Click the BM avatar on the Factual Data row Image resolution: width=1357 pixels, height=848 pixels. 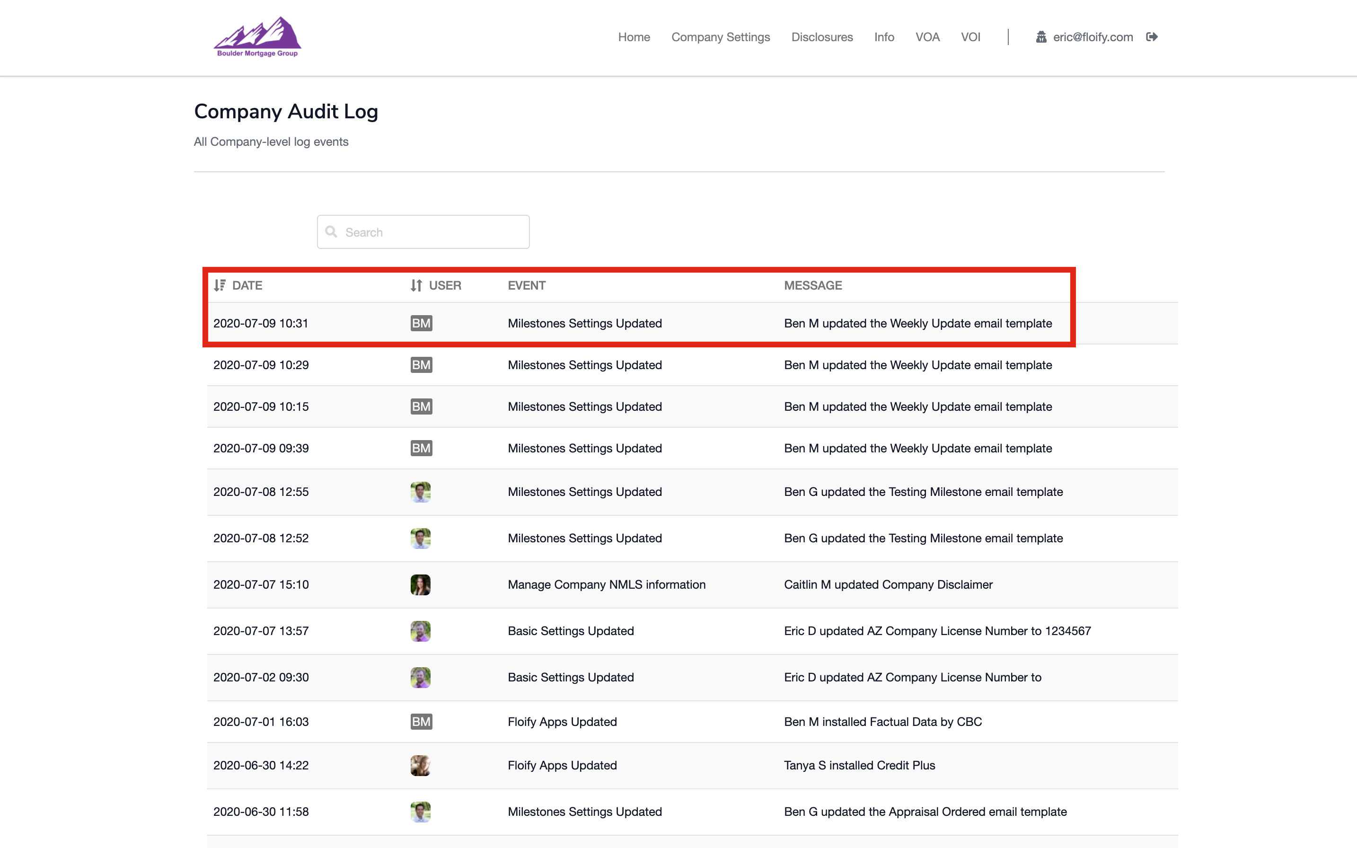point(421,722)
